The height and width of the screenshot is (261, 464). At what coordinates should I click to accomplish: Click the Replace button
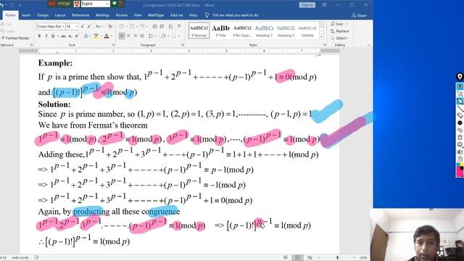pyautogui.click(x=340, y=31)
